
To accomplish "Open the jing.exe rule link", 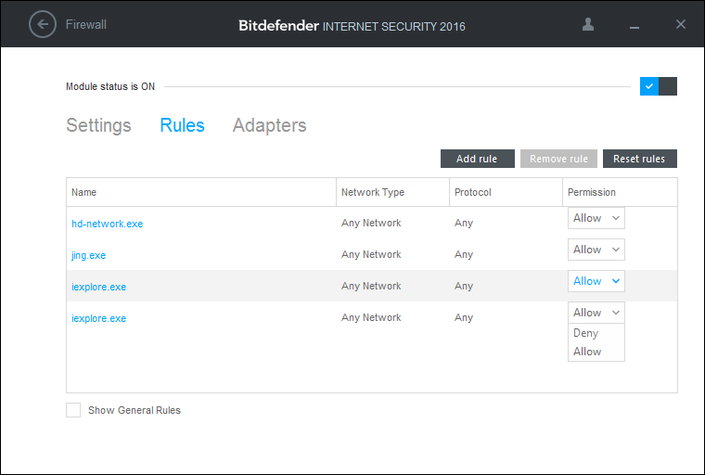I will click(88, 255).
